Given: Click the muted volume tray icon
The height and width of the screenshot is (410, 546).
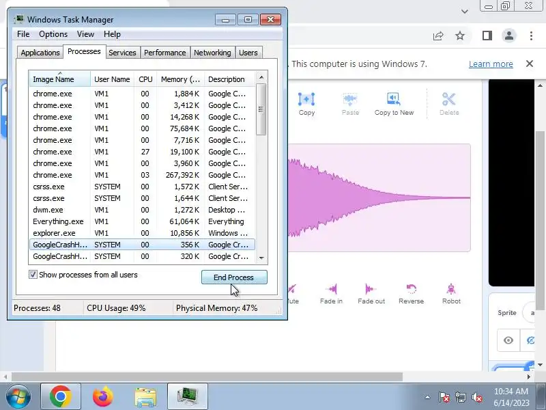Looking at the screenshot, I should click(x=476, y=397).
